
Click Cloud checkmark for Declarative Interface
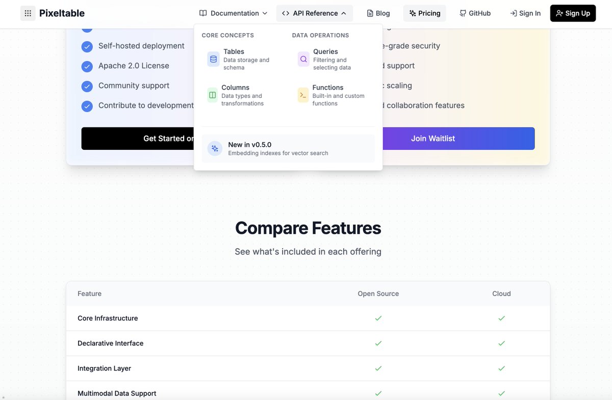pos(501,343)
